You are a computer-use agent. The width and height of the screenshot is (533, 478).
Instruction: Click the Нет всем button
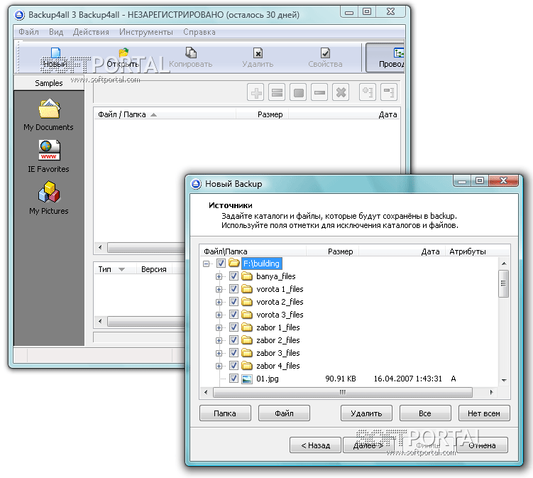(x=484, y=413)
